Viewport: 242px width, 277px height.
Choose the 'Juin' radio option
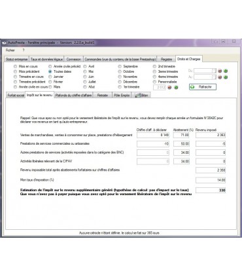[85, 77]
